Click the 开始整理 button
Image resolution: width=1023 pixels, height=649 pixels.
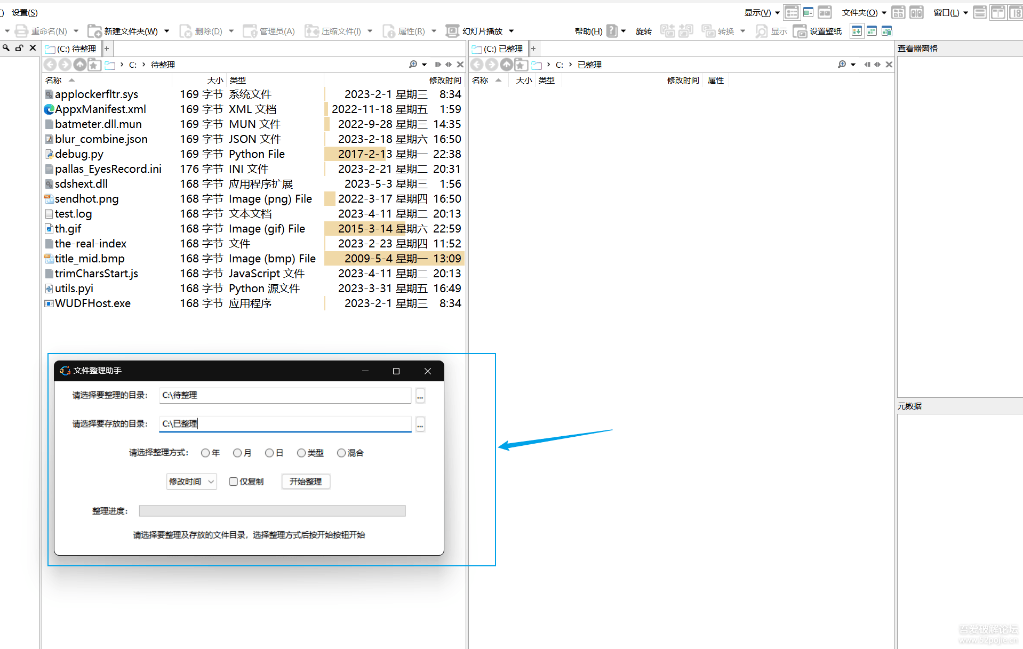tap(306, 482)
